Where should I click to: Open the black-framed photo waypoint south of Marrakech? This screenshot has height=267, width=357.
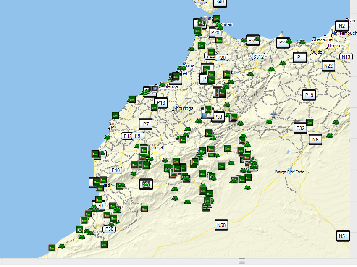[146, 184]
